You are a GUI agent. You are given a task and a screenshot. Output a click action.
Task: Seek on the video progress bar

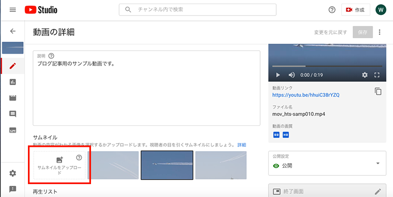(x=327, y=66)
